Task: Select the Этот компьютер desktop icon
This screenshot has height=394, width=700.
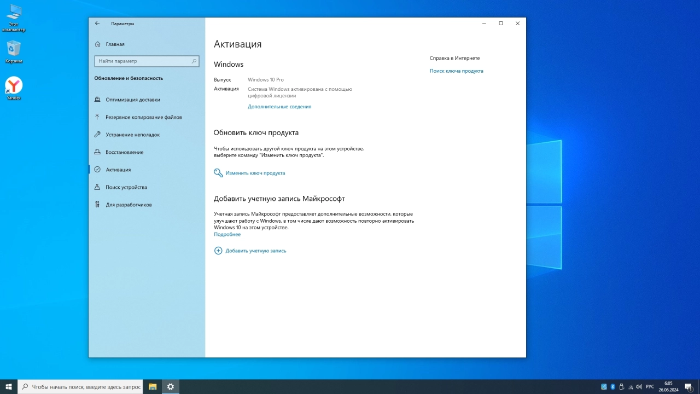Action: [14, 18]
